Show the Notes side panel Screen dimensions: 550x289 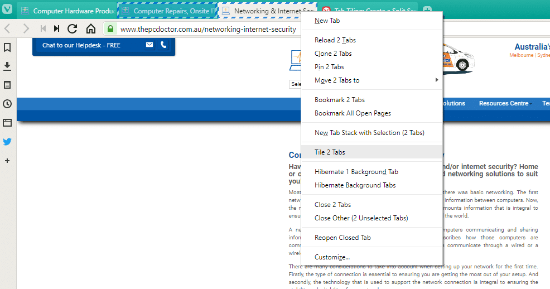pyautogui.click(x=7, y=85)
